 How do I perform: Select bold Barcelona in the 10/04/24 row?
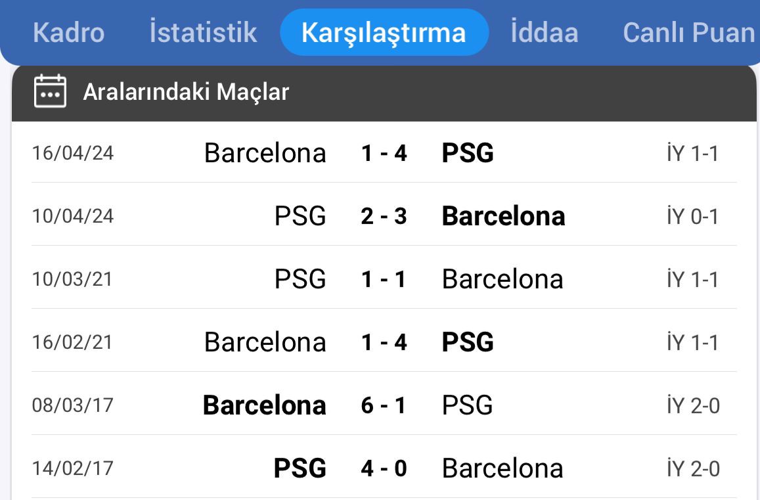503,216
